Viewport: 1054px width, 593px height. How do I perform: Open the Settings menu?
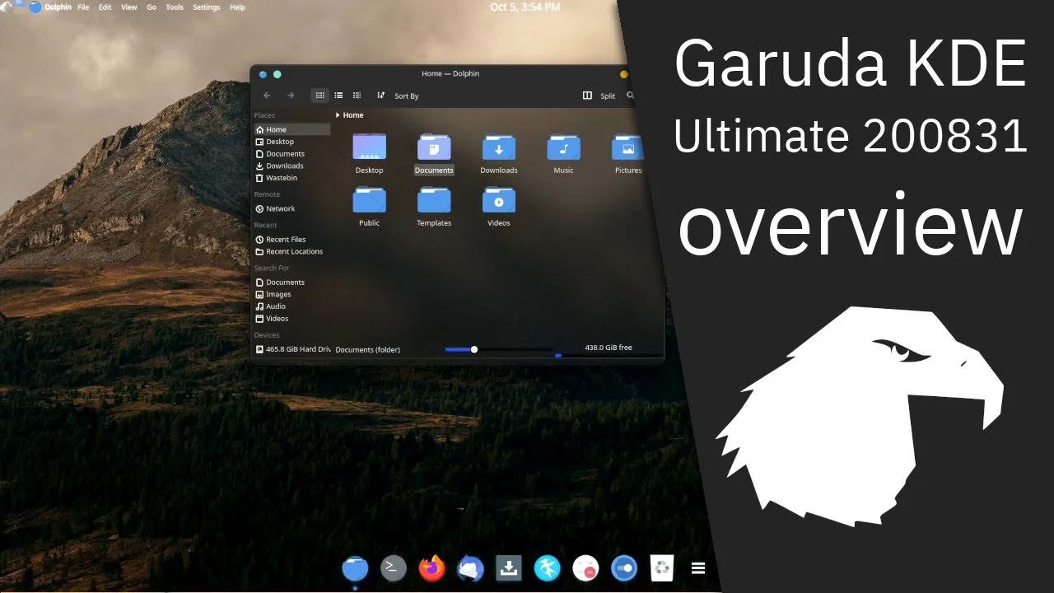point(206,7)
